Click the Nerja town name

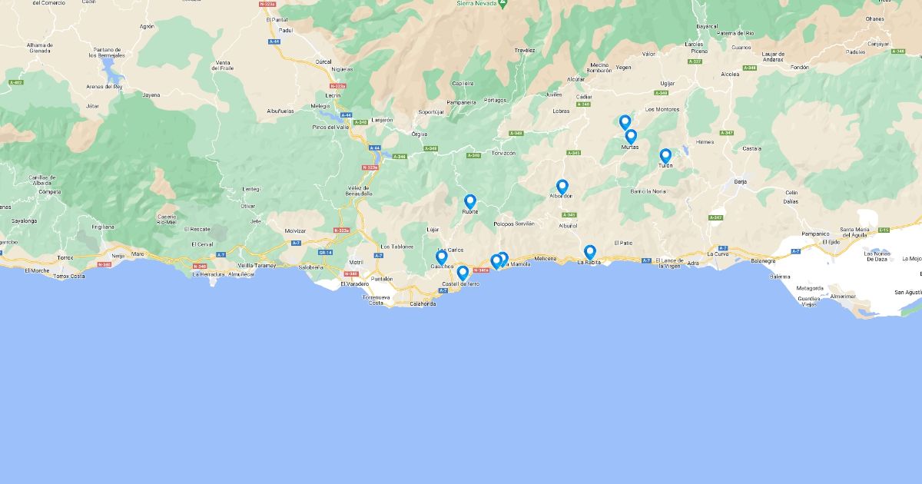118,254
